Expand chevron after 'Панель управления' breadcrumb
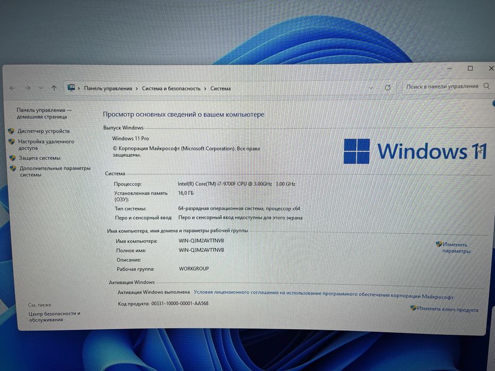The image size is (495, 371). pos(137,89)
